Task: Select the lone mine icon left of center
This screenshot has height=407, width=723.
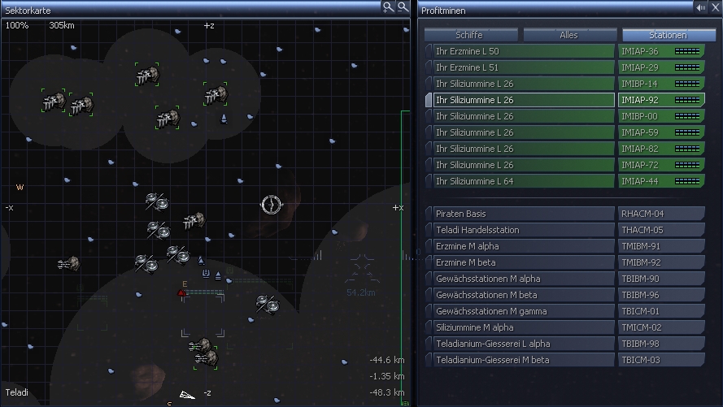Action: [69, 263]
